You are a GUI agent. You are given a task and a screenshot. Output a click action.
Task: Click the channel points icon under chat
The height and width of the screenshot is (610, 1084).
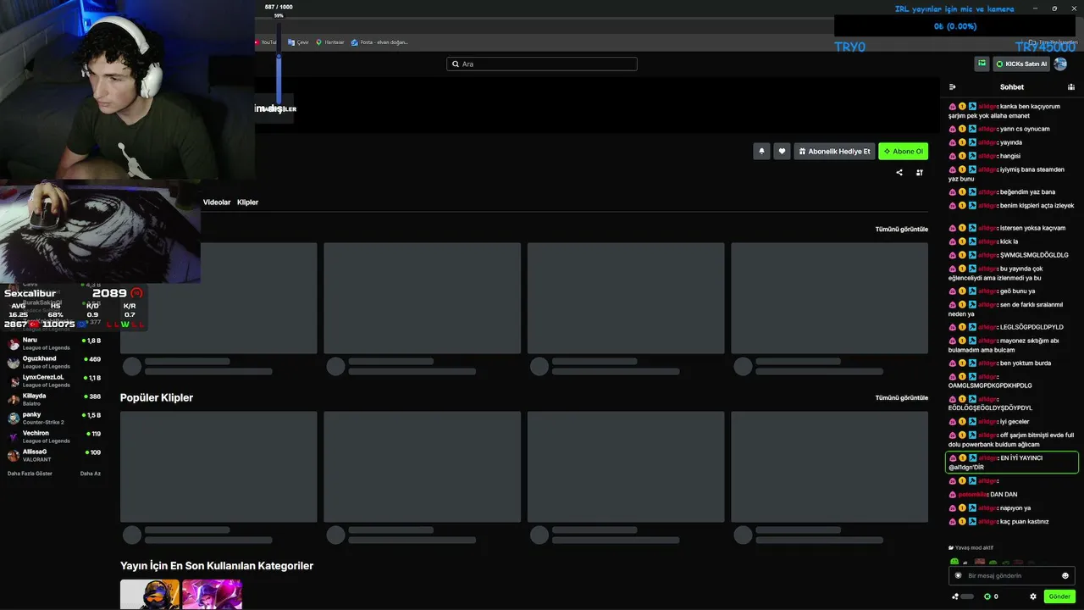pos(955,596)
